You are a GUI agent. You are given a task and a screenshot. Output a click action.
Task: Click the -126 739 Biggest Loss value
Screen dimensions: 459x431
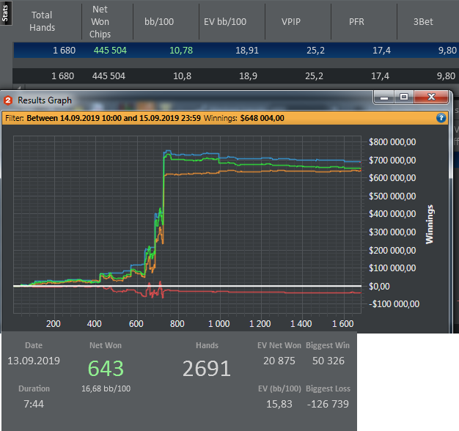click(328, 404)
